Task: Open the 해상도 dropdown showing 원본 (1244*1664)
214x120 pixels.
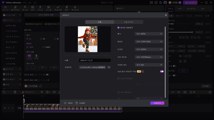Action: [x=149, y=42]
